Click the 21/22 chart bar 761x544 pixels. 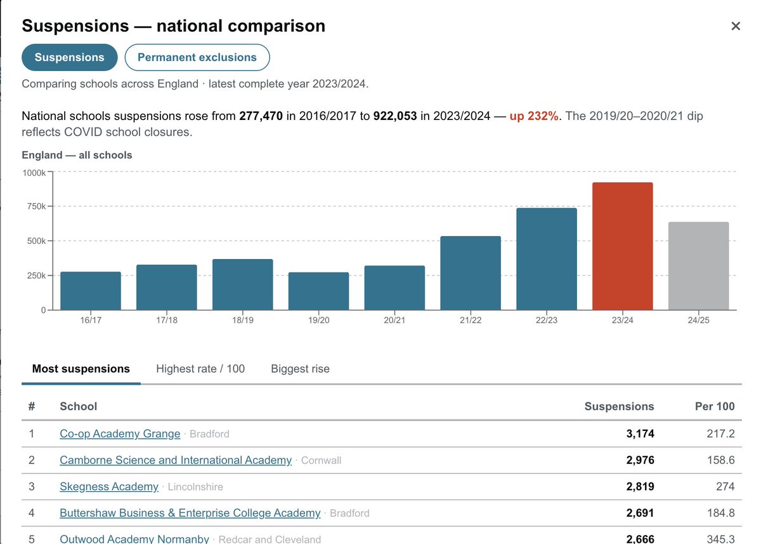click(x=471, y=273)
